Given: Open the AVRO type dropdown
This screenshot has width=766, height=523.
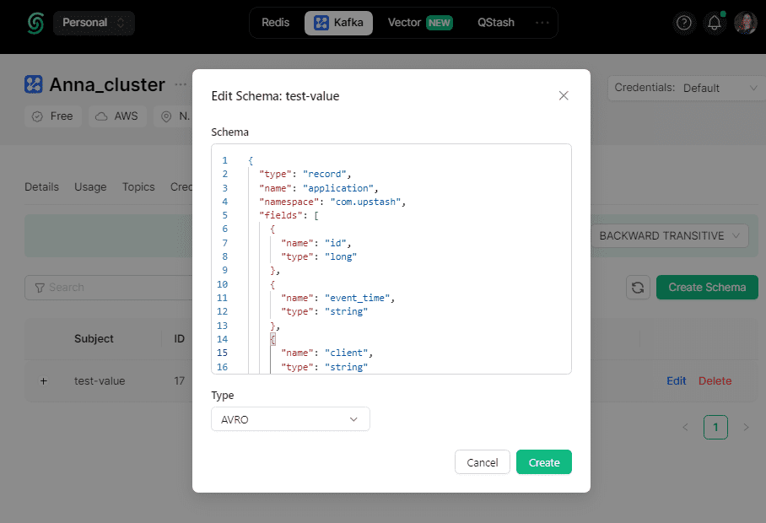Looking at the screenshot, I should coord(290,419).
